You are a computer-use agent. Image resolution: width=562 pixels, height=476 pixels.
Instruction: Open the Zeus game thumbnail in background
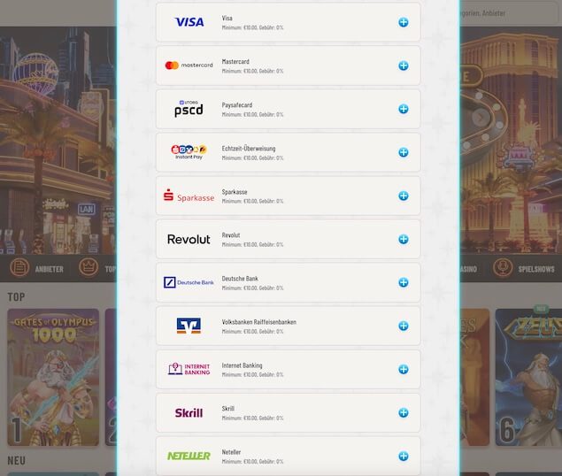(528, 377)
